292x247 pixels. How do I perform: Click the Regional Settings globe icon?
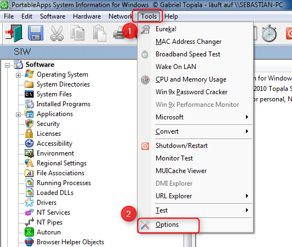click(29, 163)
